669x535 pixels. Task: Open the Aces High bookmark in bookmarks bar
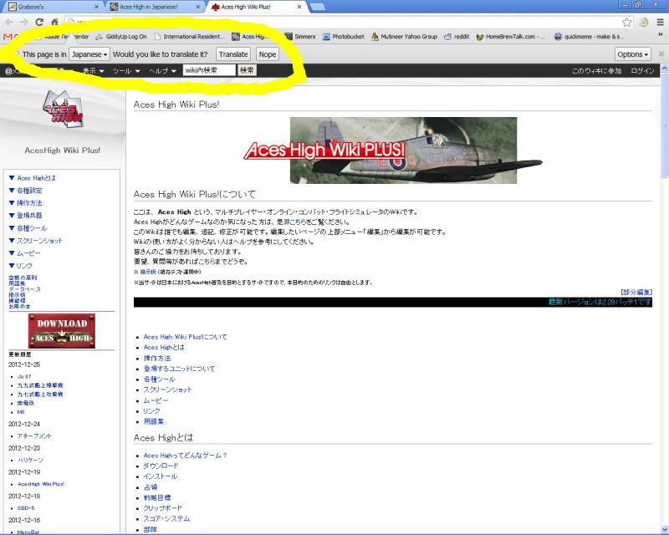(x=250, y=37)
